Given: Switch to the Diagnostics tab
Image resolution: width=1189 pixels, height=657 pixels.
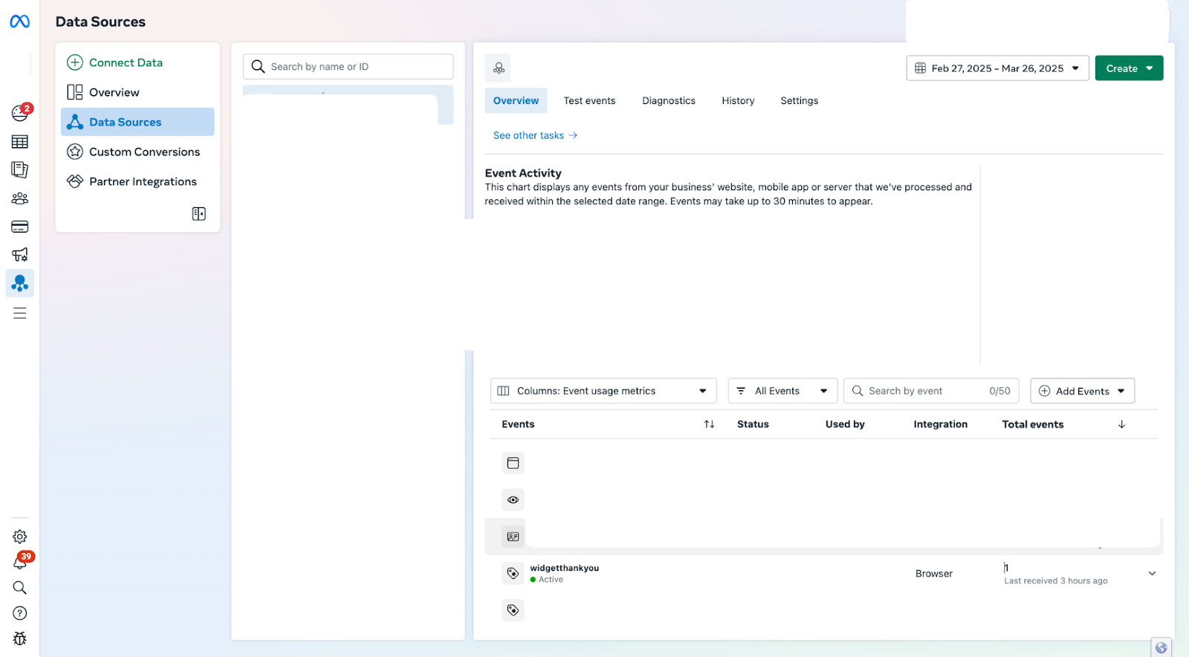Looking at the screenshot, I should 668,101.
